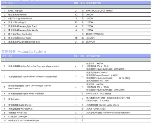Image resolution: width=152 pixels, height=126 pixels.
Task: Select 'MD Recorder/Player' row name
Action: pyautogui.click(x=23, y=121)
